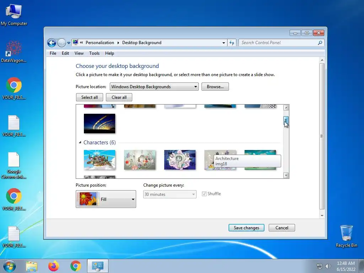
Task: Launch Firefox from the taskbar
Action: (54, 266)
